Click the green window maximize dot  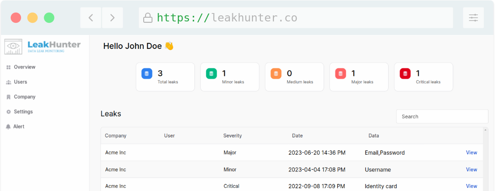[x=49, y=18]
